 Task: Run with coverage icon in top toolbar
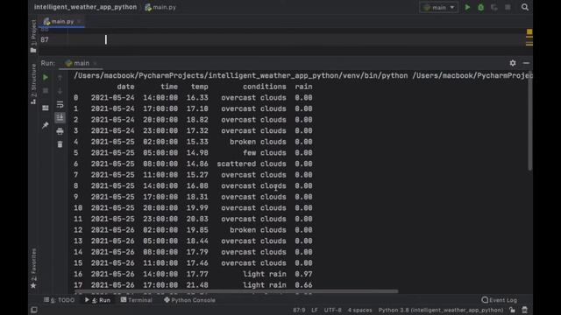point(494,7)
